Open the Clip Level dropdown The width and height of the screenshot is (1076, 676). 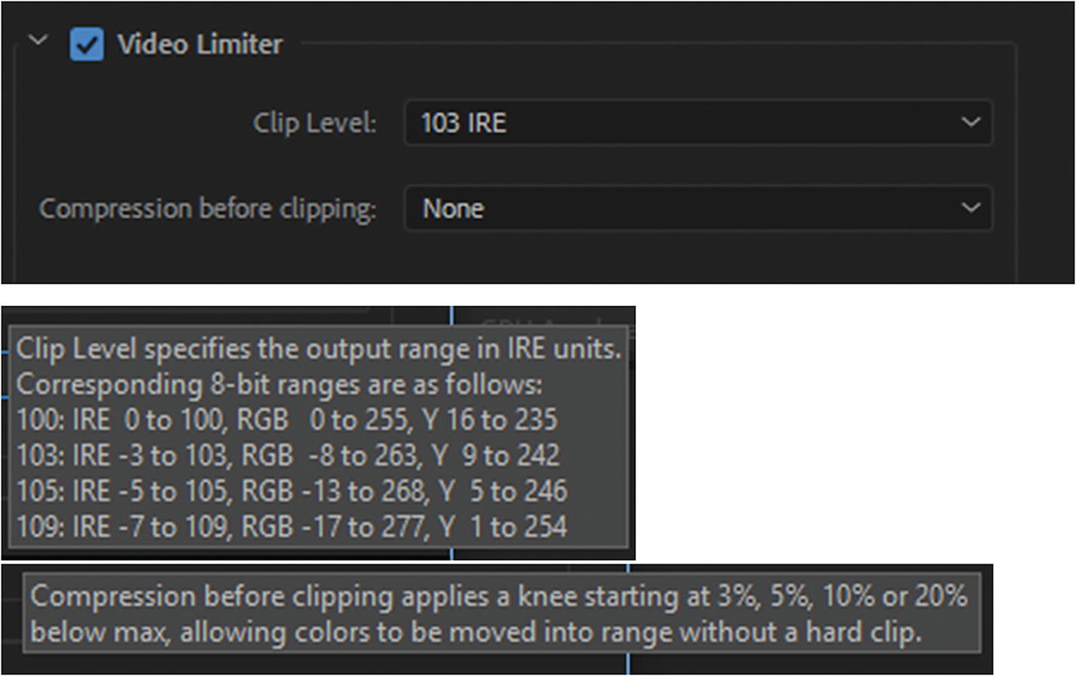coord(697,123)
